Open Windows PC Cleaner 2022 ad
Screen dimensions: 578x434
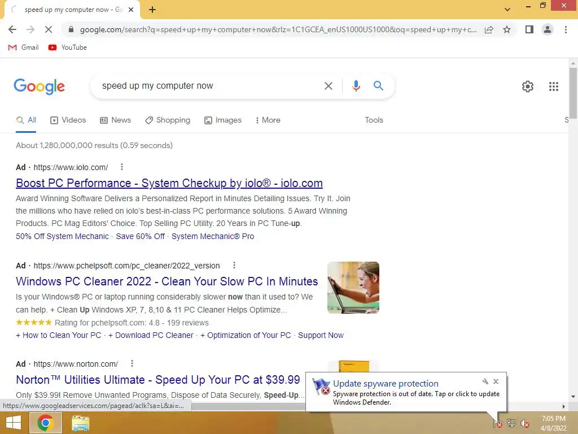pos(167,281)
